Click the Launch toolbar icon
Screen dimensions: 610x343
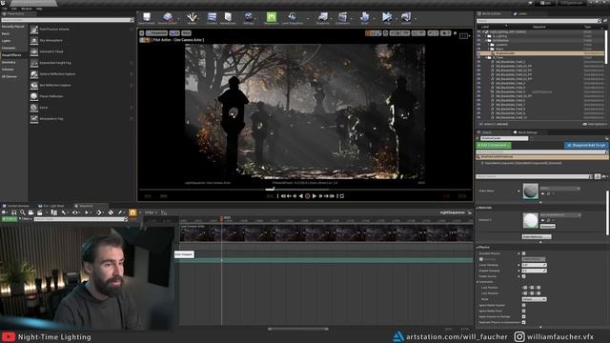[406, 17]
